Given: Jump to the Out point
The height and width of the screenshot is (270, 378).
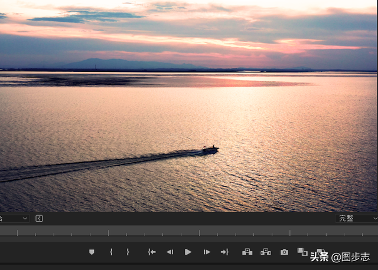Looking at the screenshot, I should 224,252.
